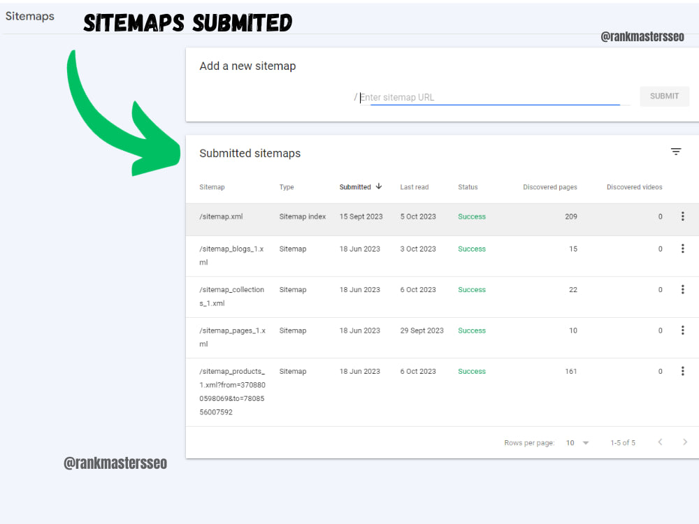Open more options for sitemap_blogs_1.xml row
The image size is (699, 524).
coord(682,249)
